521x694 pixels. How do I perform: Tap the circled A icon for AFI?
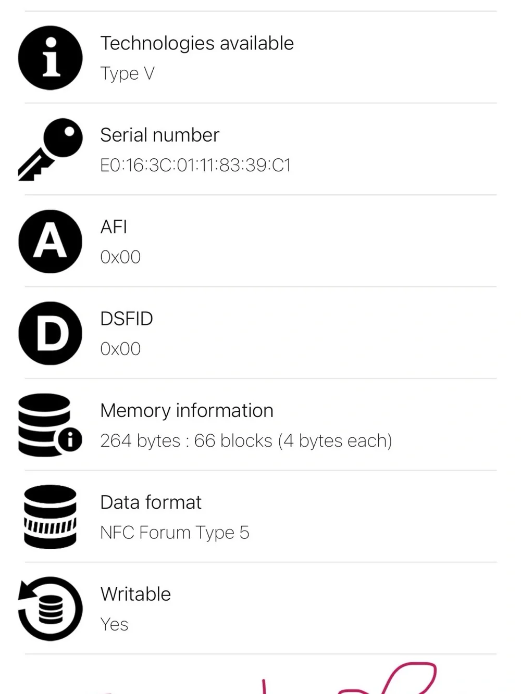pyautogui.click(x=50, y=242)
